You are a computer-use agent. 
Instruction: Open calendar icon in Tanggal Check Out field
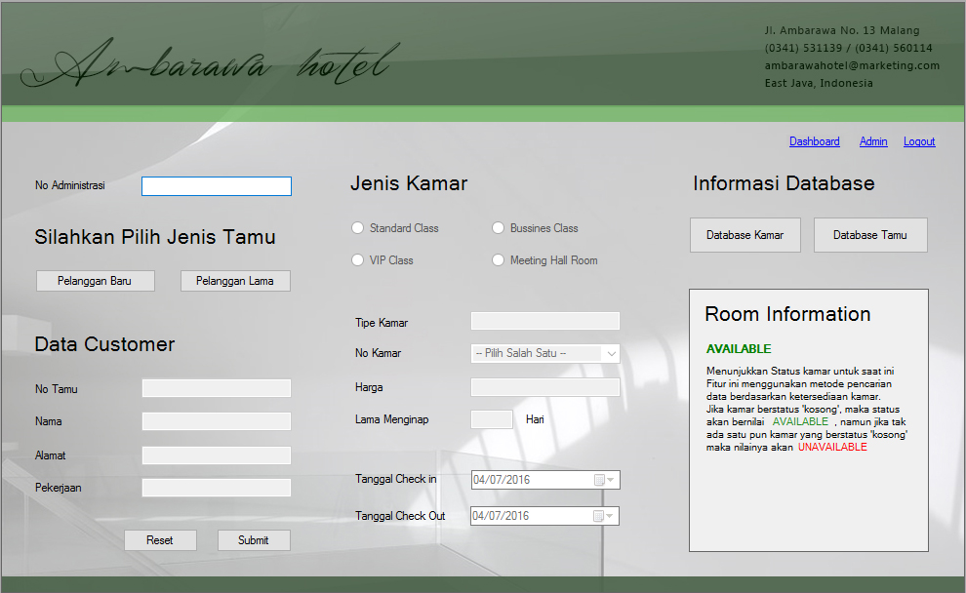[599, 516]
